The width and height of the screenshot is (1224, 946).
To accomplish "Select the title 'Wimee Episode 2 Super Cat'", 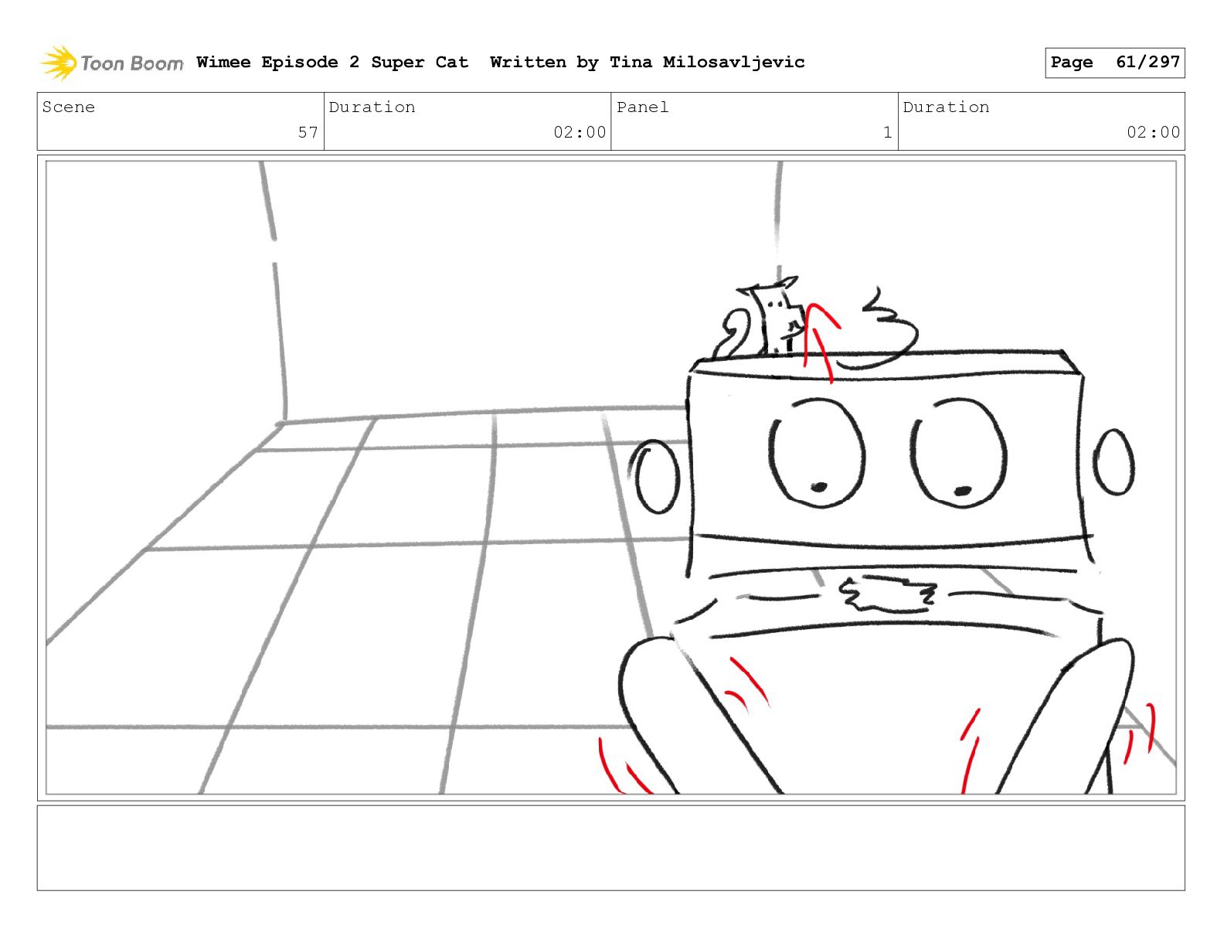I will click(x=332, y=63).
